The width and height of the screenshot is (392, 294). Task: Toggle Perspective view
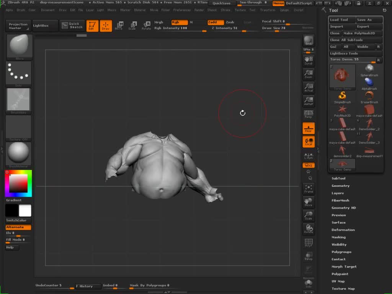coord(309,114)
